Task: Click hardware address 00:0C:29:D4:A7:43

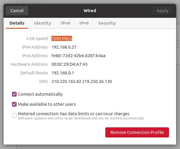Action: tap(69, 64)
